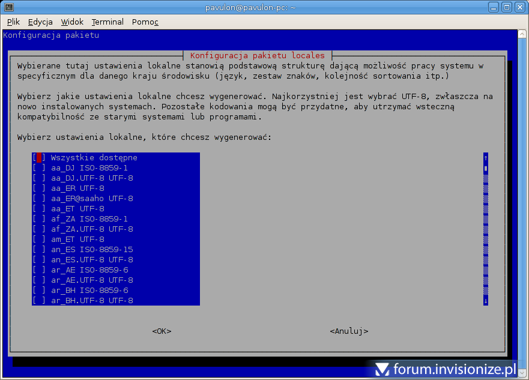Confirm with the <OK> button

coord(162,331)
